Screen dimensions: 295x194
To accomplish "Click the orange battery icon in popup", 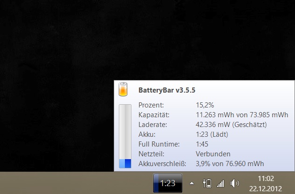I will point(123,89).
